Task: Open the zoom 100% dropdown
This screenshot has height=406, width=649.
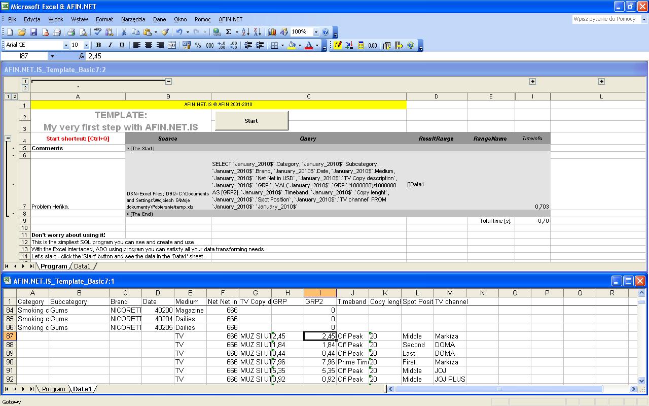Action: tap(316, 32)
